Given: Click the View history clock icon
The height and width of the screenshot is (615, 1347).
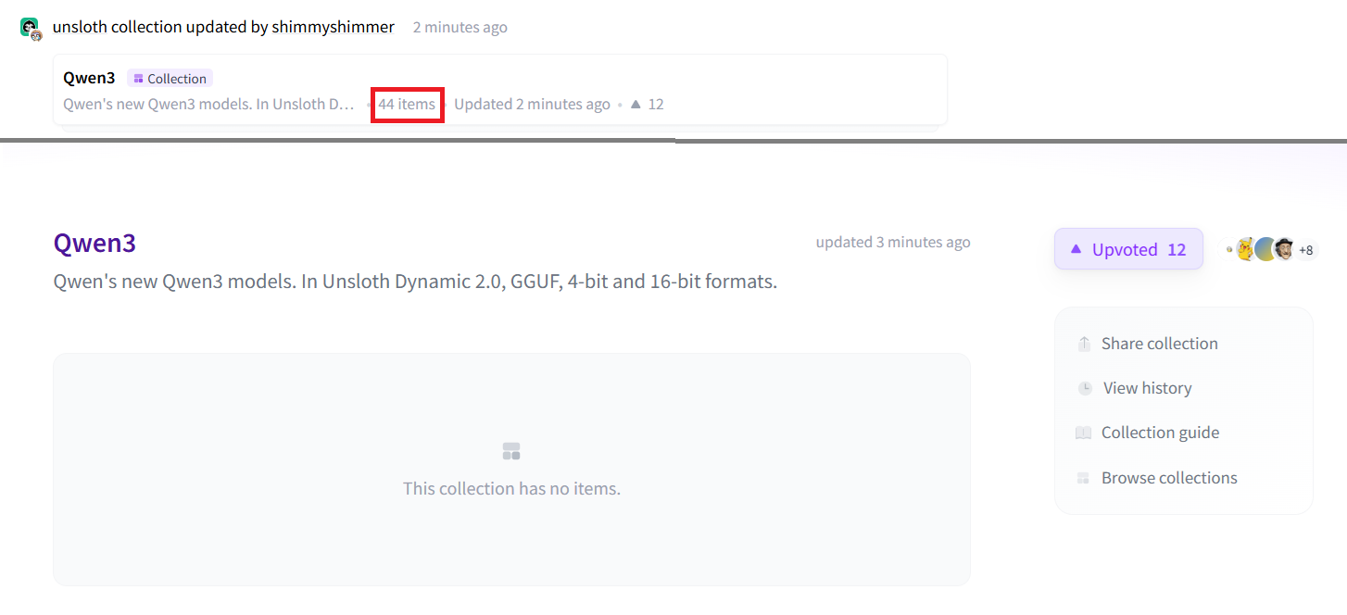Looking at the screenshot, I should [x=1085, y=388].
